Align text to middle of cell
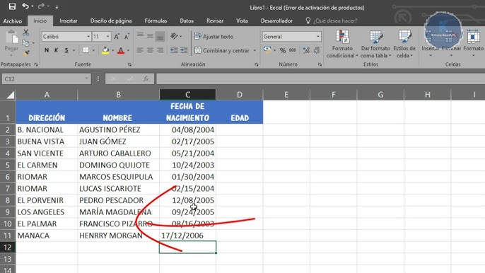 tap(150, 36)
